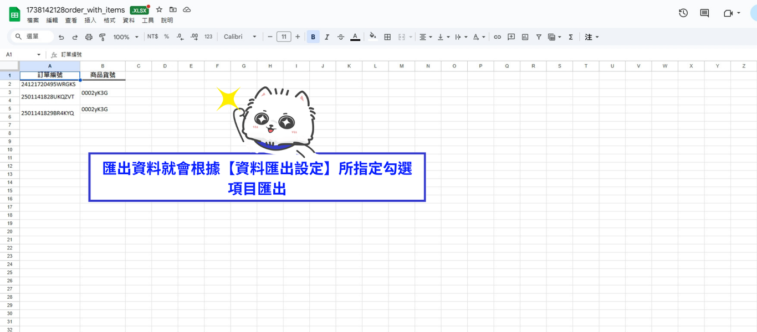Viewport: 757px width, 332px height.
Task: Undo the last action
Action: [x=61, y=37]
